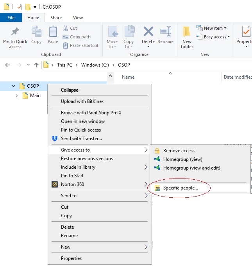The height and width of the screenshot is (267, 252).
Task: Switch to the Share ribbon tab
Action: click(x=56, y=18)
